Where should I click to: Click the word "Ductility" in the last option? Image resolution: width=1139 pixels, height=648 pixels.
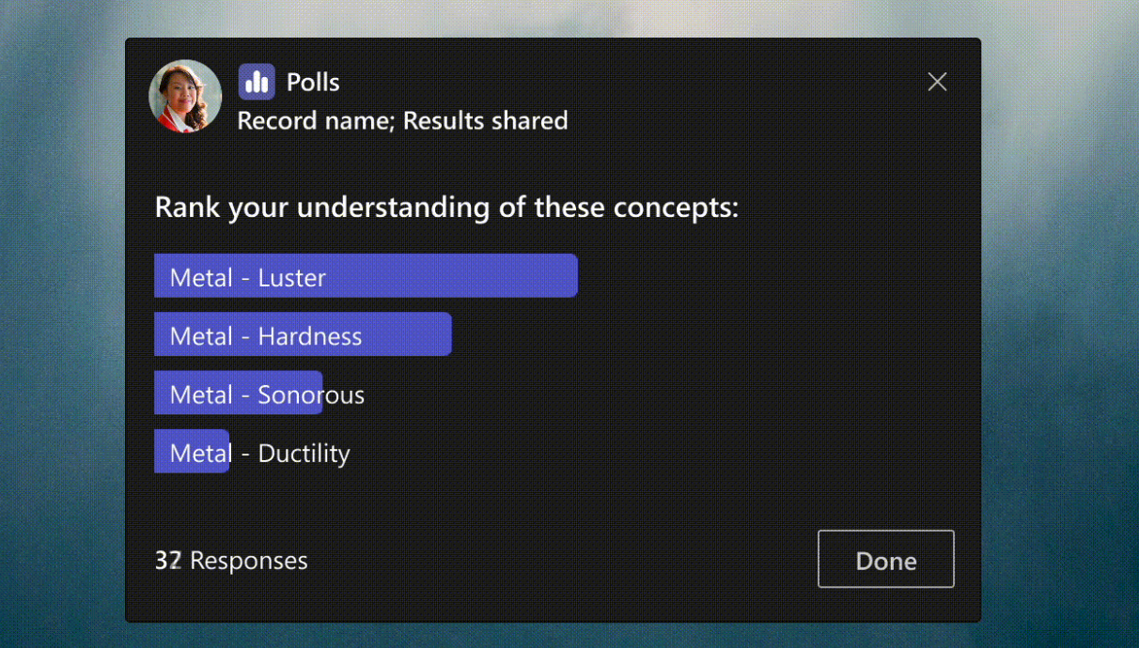304,454
